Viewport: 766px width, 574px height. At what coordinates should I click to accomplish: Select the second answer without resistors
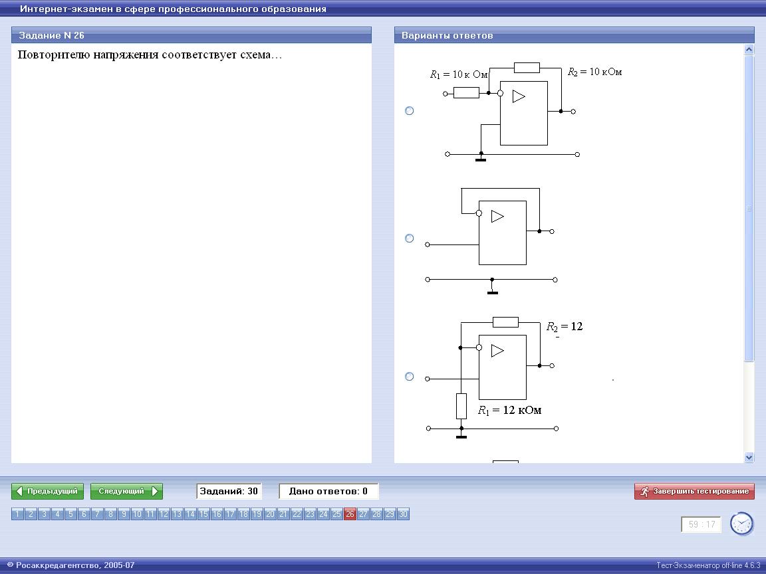[410, 239]
